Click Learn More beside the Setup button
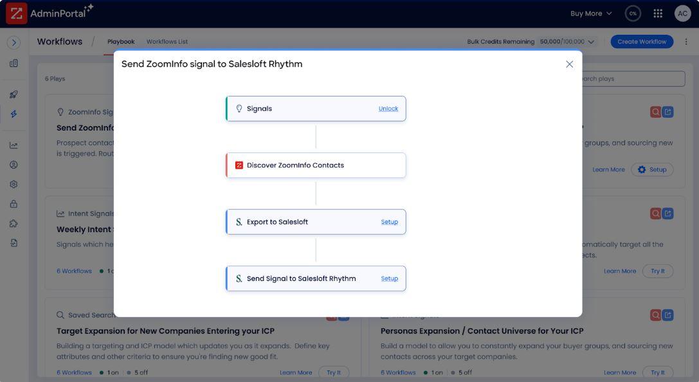Image resolution: width=699 pixels, height=382 pixels. tap(608, 169)
